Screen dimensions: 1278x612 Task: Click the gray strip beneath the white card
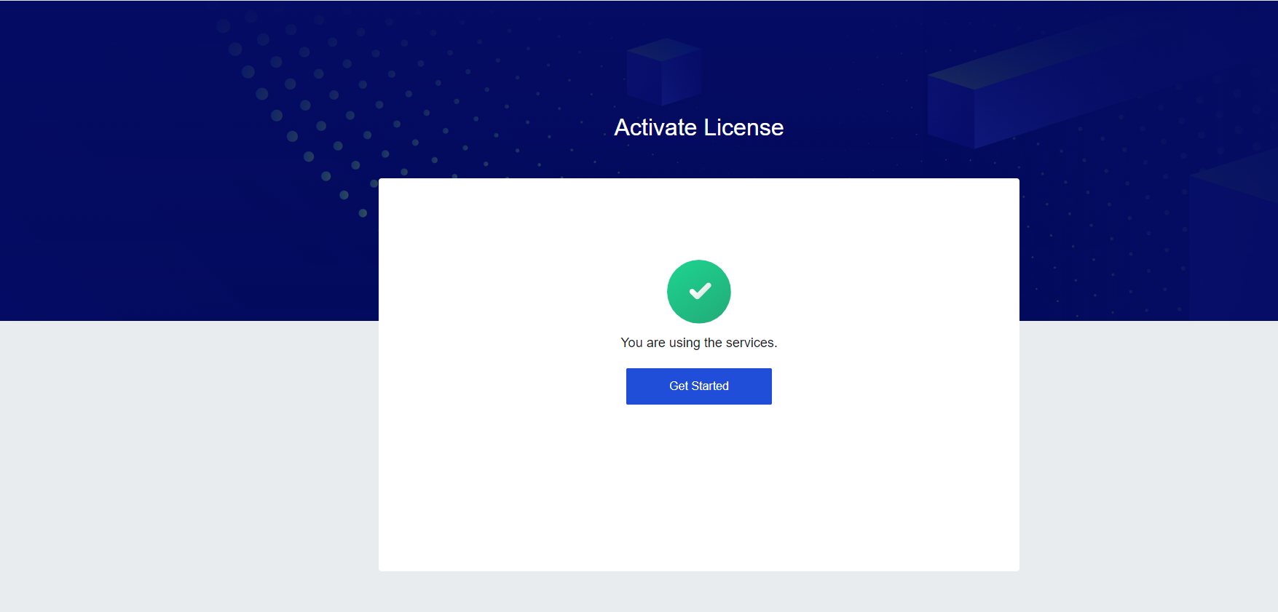tap(698, 592)
